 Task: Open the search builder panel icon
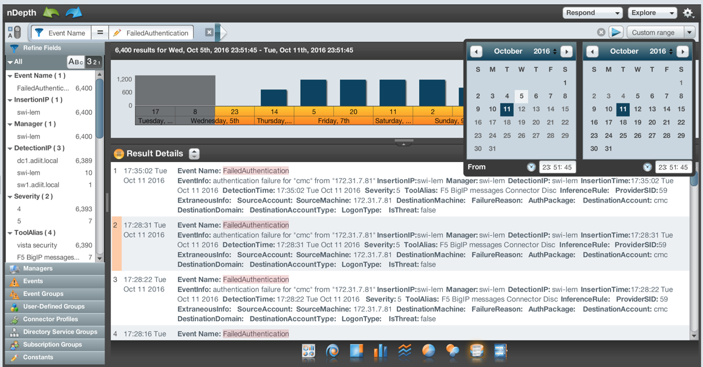point(500,351)
